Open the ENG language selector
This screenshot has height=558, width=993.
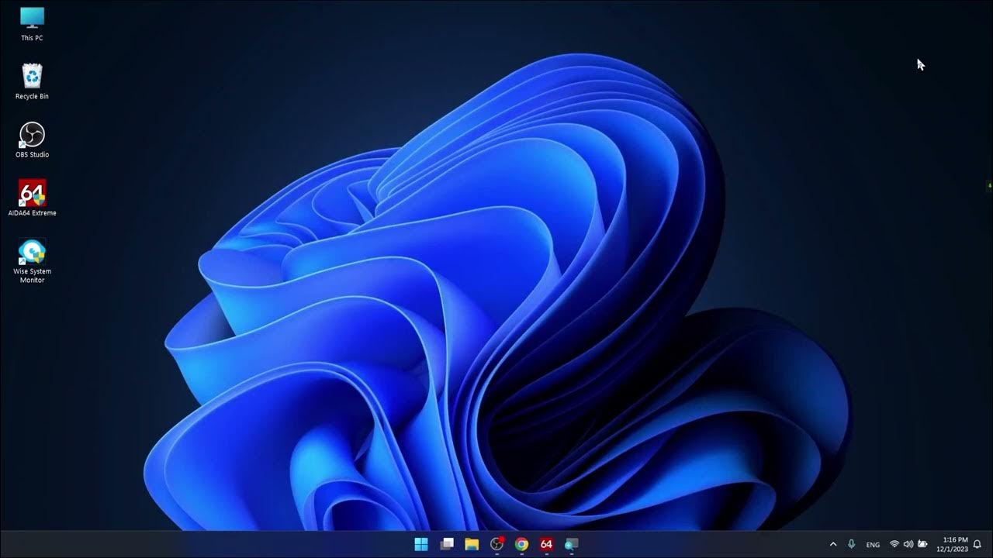[x=873, y=544]
